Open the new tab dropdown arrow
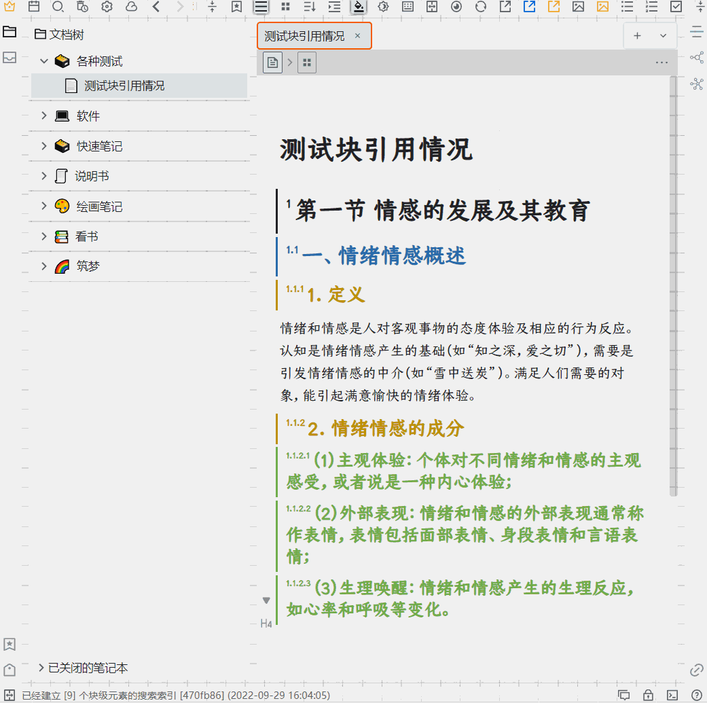 pyautogui.click(x=662, y=35)
